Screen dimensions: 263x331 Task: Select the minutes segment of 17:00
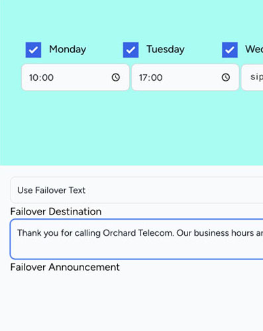coord(156,77)
